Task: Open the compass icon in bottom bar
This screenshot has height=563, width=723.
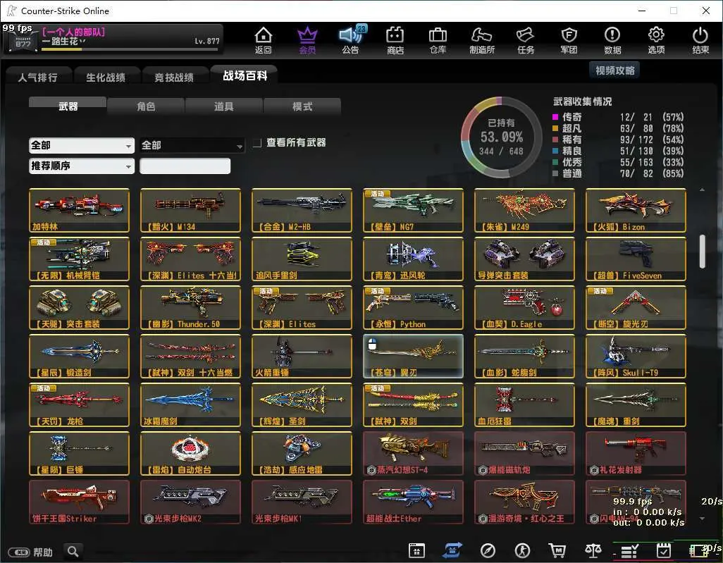Action: tap(488, 550)
